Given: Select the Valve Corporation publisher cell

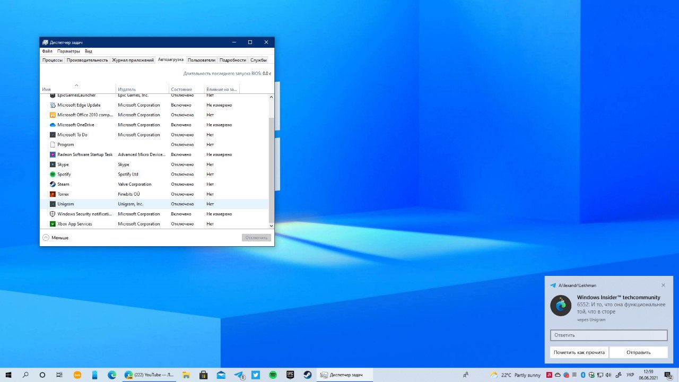Looking at the screenshot, I should tap(135, 184).
